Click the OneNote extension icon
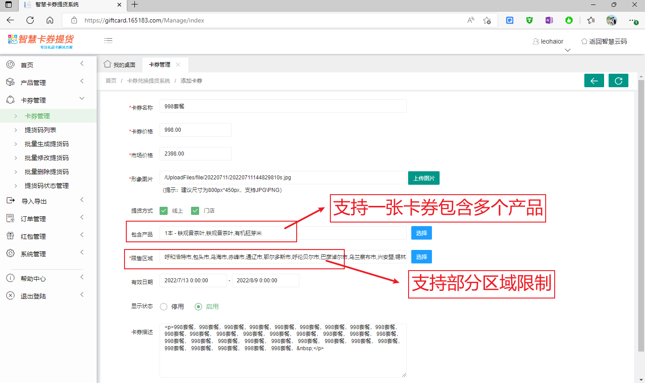 pos(549,20)
